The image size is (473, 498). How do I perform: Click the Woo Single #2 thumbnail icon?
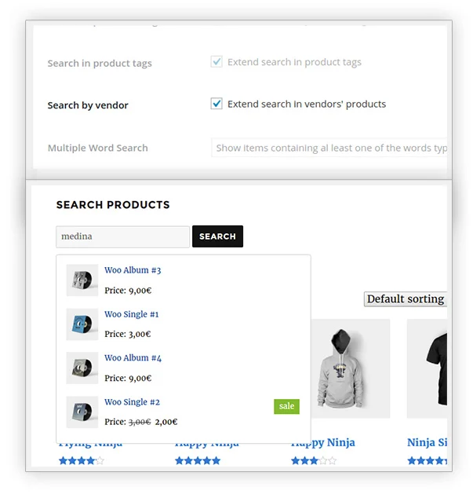coord(82,412)
